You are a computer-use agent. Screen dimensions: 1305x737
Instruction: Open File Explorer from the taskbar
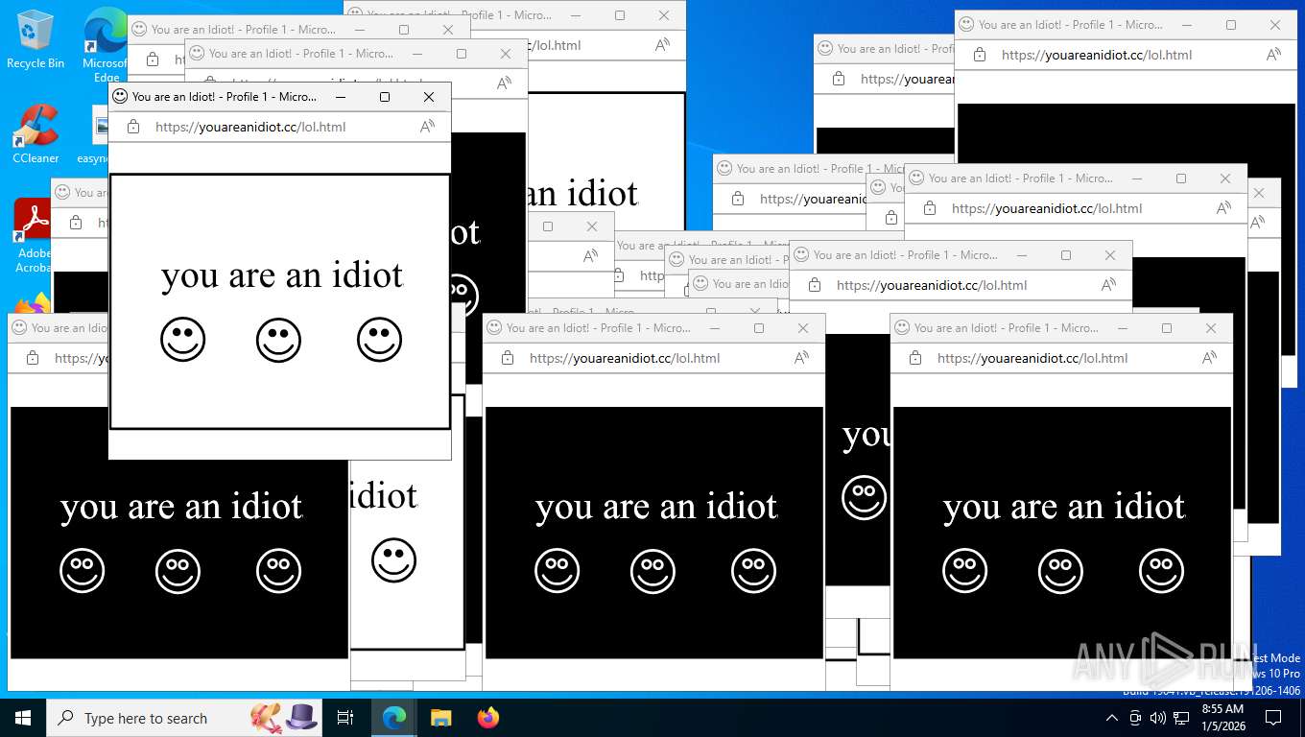440,718
